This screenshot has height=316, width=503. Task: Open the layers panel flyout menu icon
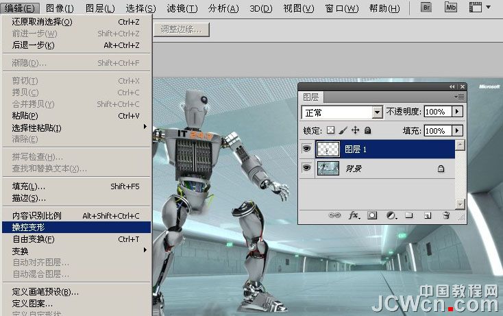[x=459, y=97]
